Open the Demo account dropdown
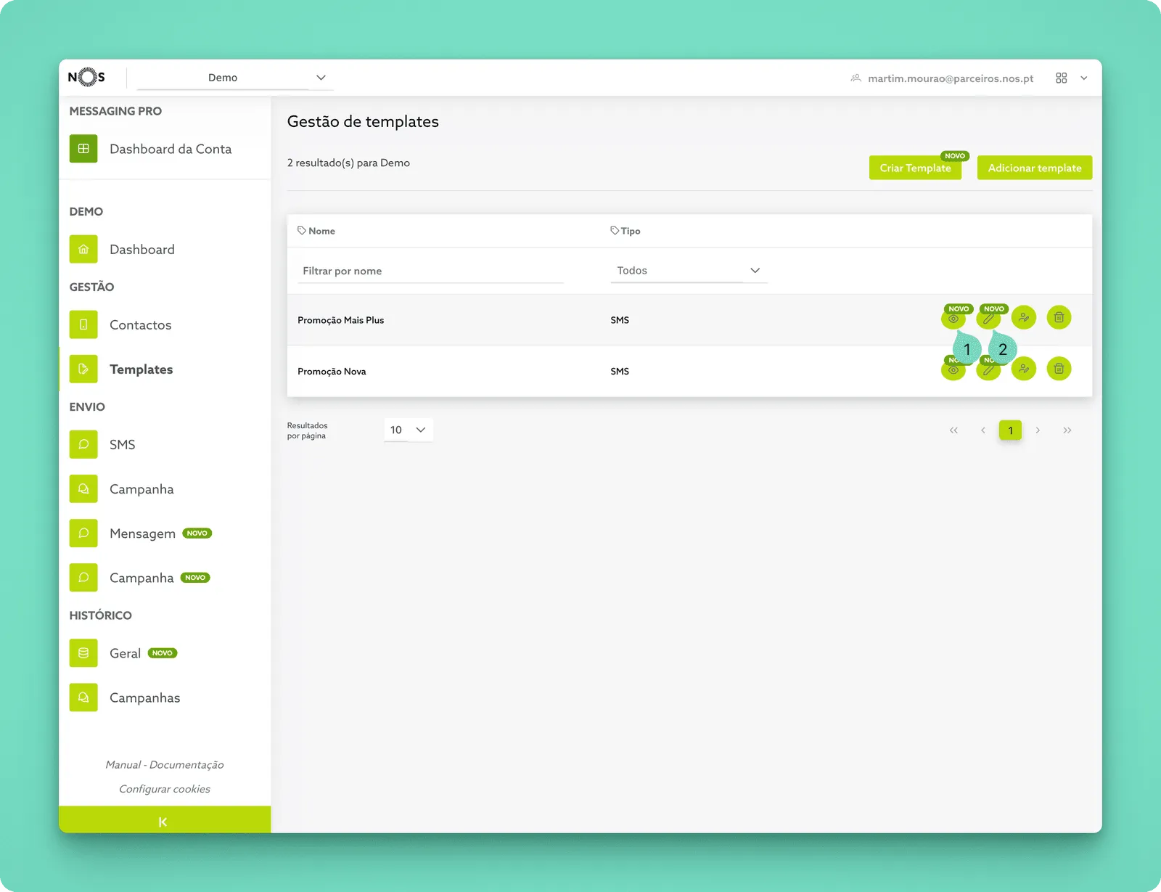1161x892 pixels. pyautogui.click(x=235, y=78)
